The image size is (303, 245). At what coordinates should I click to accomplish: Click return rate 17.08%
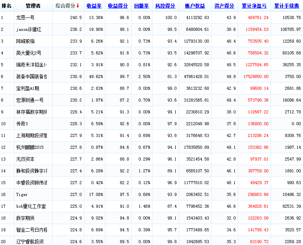point(96,194)
